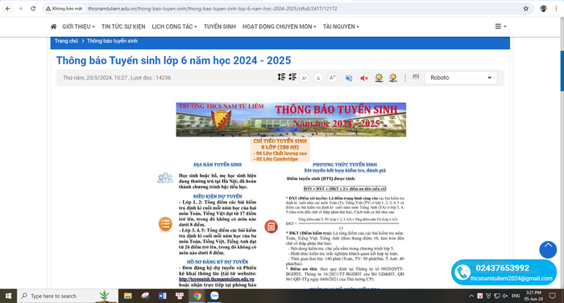The width and height of the screenshot is (564, 303).
Task: Open the hamburger menu at top right
Action: tap(500, 27)
